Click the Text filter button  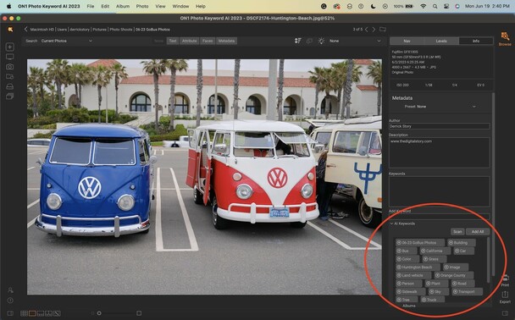[173, 41]
